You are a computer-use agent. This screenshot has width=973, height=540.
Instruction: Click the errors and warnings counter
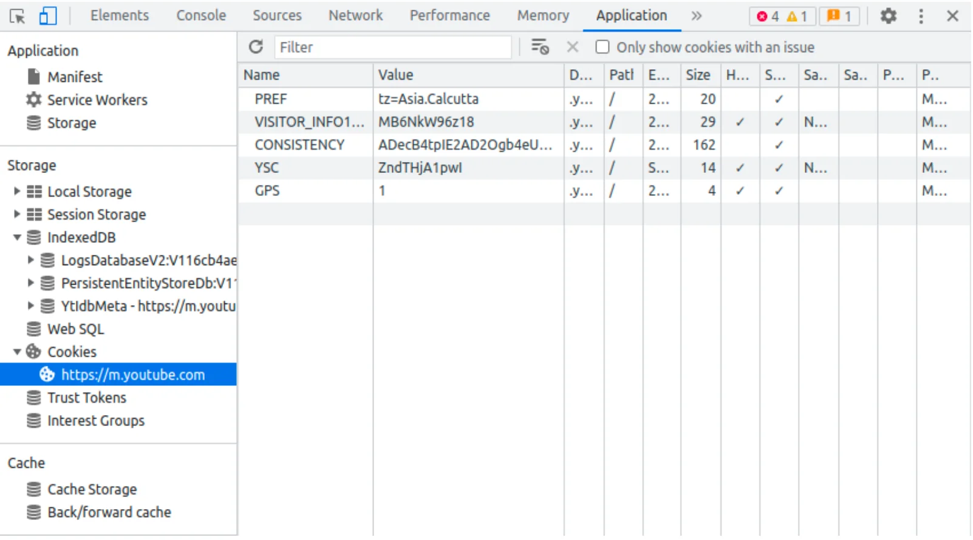tap(783, 16)
